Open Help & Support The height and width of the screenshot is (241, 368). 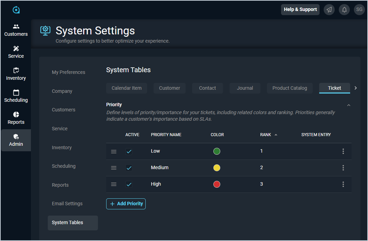(300, 10)
